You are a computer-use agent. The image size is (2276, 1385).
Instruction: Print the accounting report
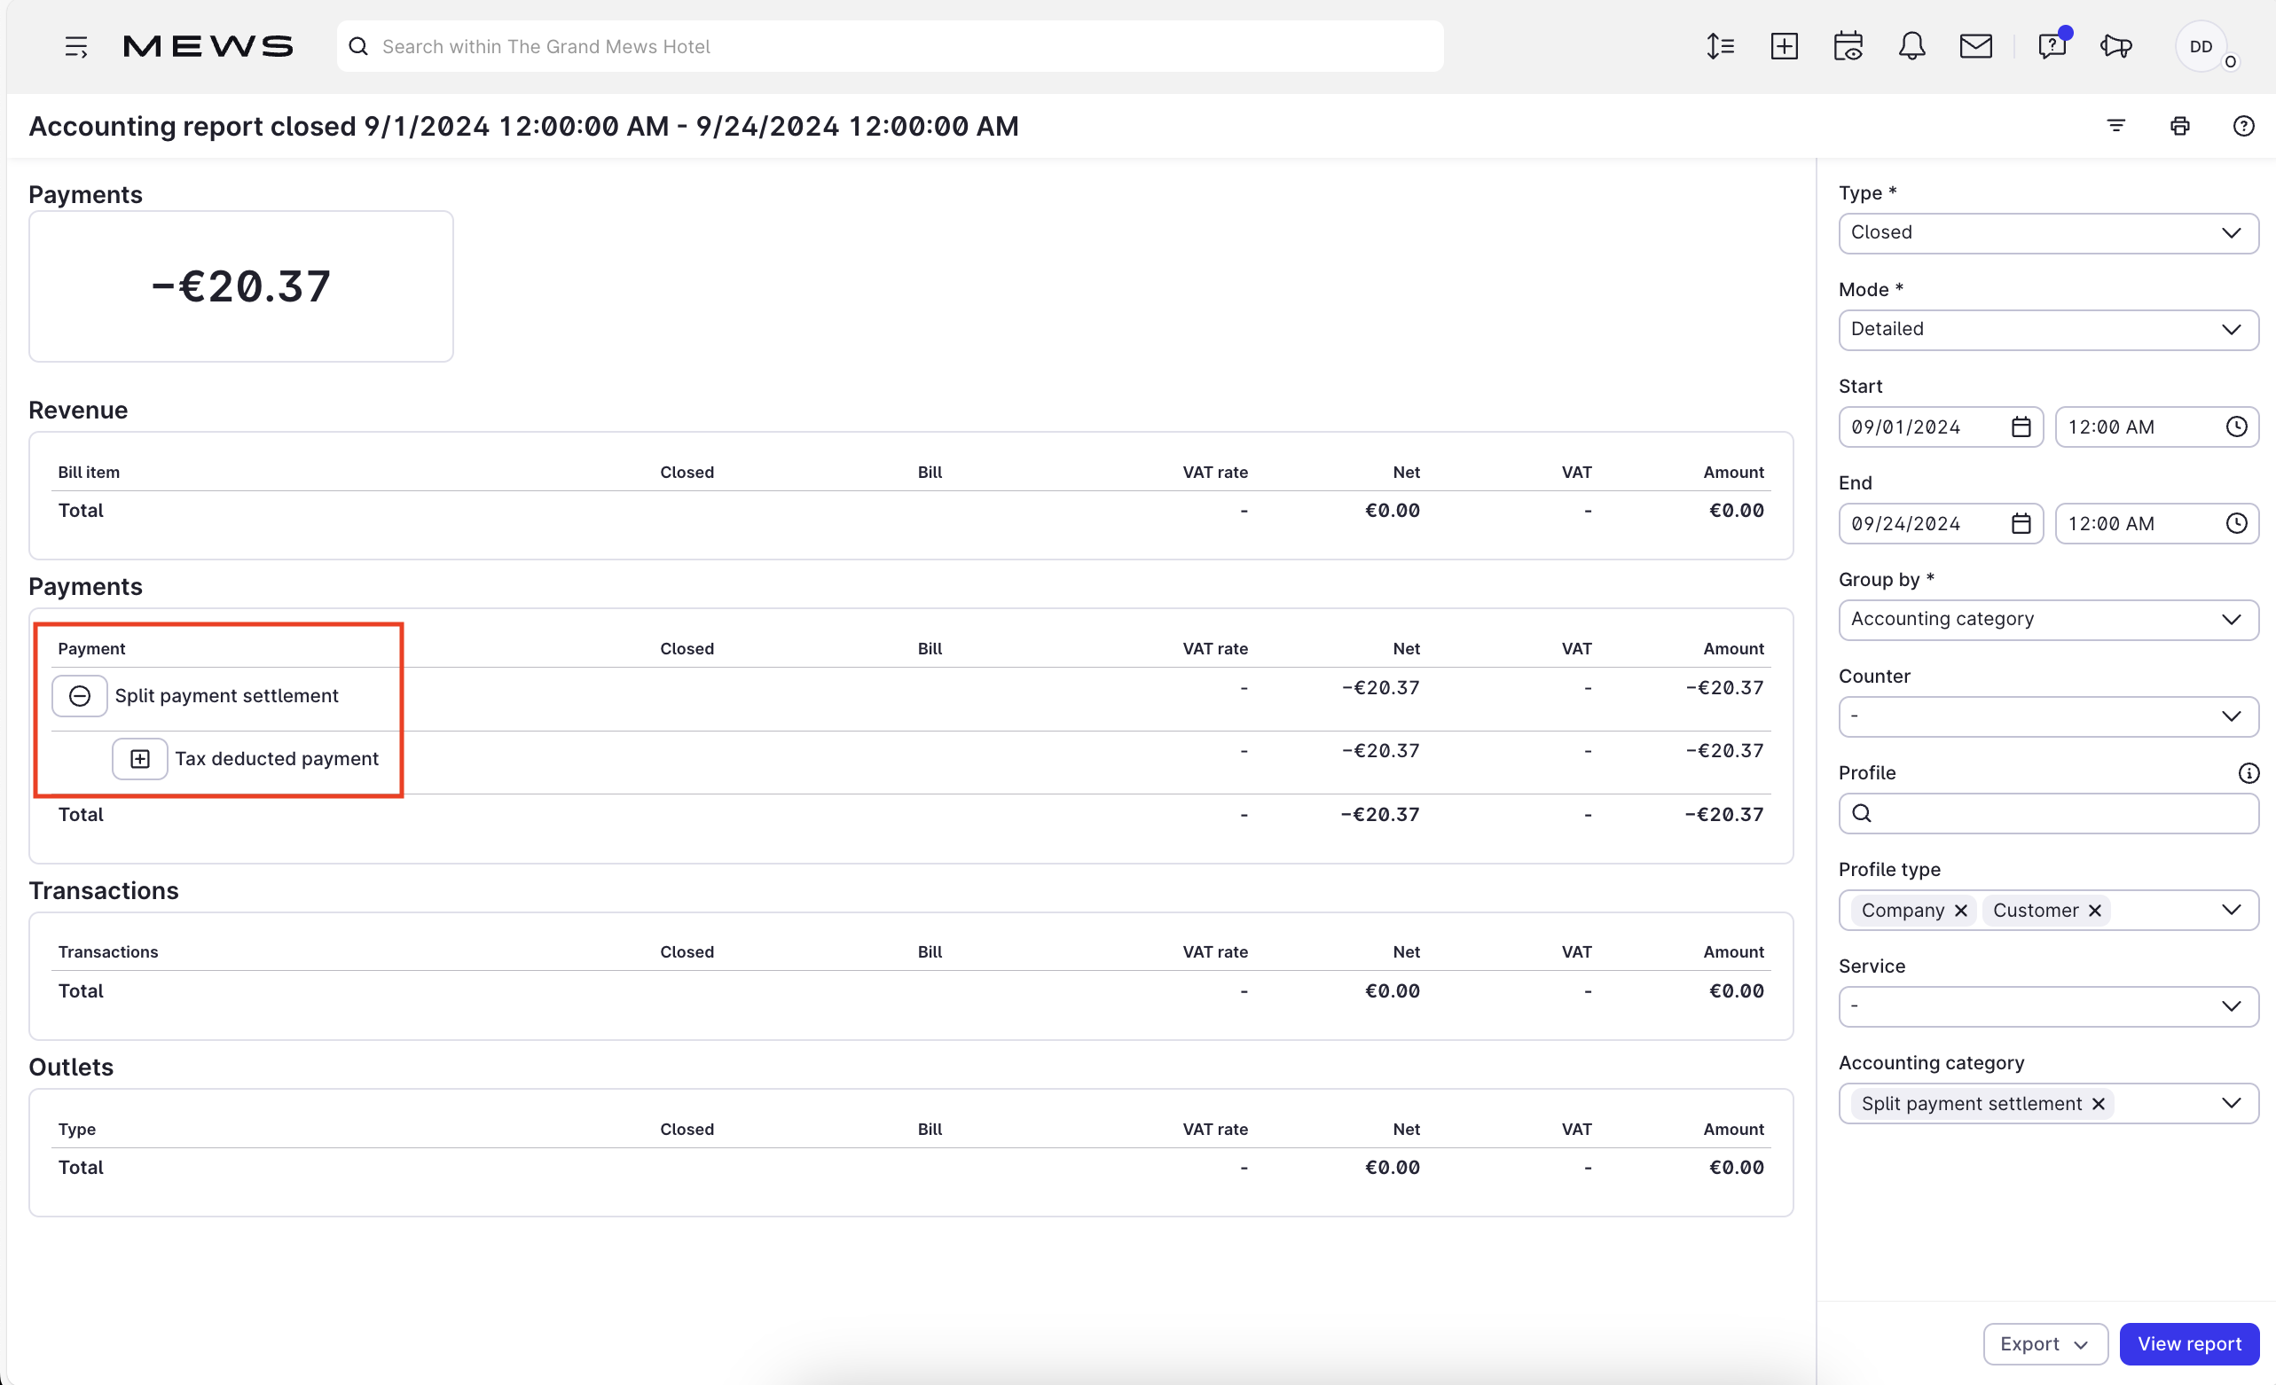tap(2180, 126)
